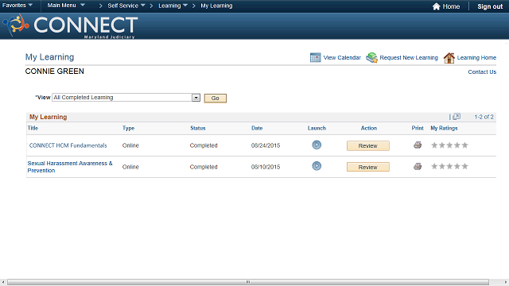Screen dimensions: 509x286
Task: Sign out of CONNECT
Action: coord(490,6)
